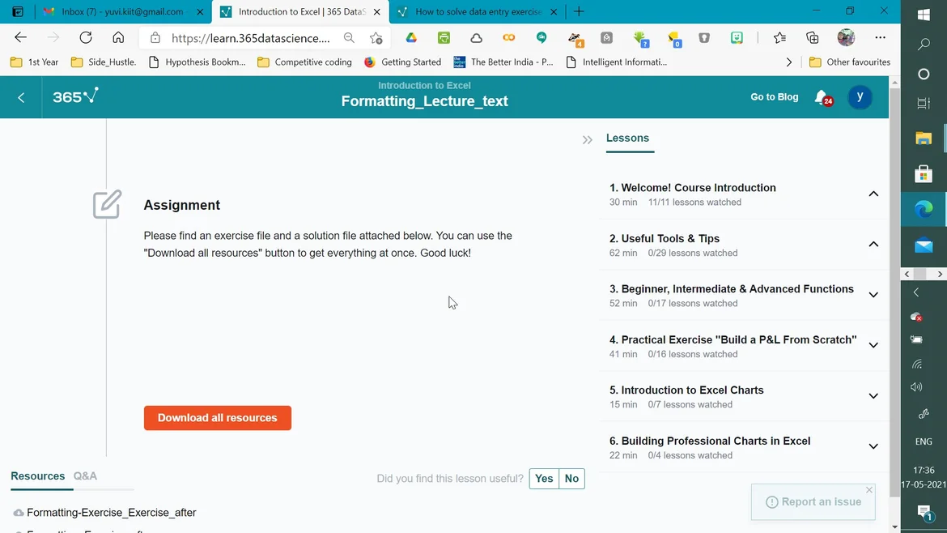Click the back arrow in course header

(21, 97)
